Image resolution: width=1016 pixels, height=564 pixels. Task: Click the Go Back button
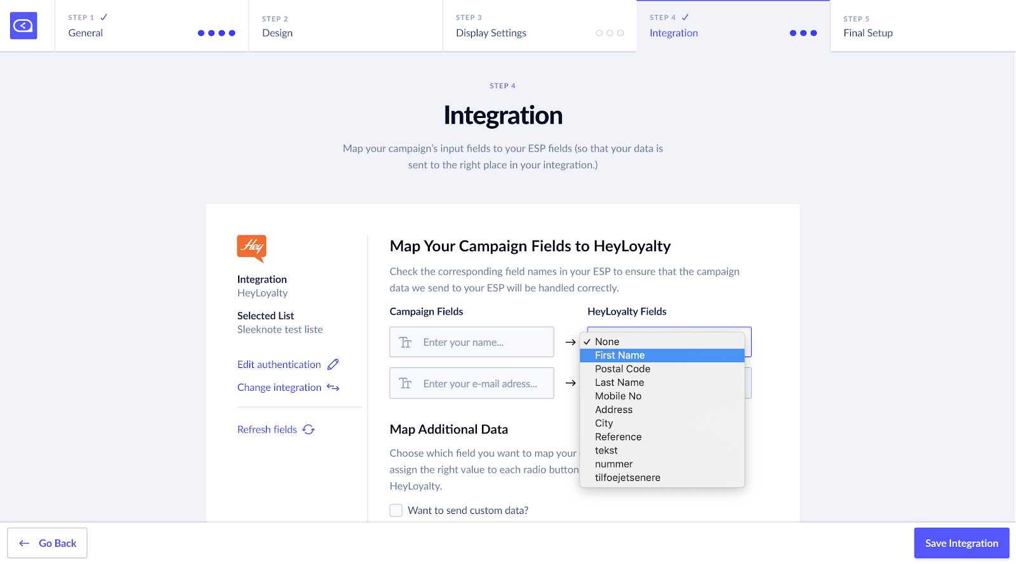click(x=47, y=543)
